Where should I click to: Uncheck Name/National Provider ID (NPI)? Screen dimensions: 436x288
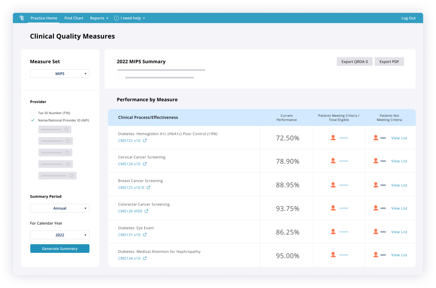click(33, 120)
